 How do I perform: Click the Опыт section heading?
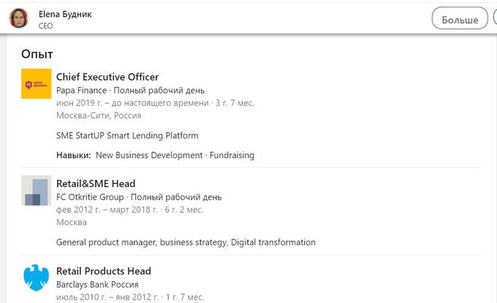click(37, 54)
